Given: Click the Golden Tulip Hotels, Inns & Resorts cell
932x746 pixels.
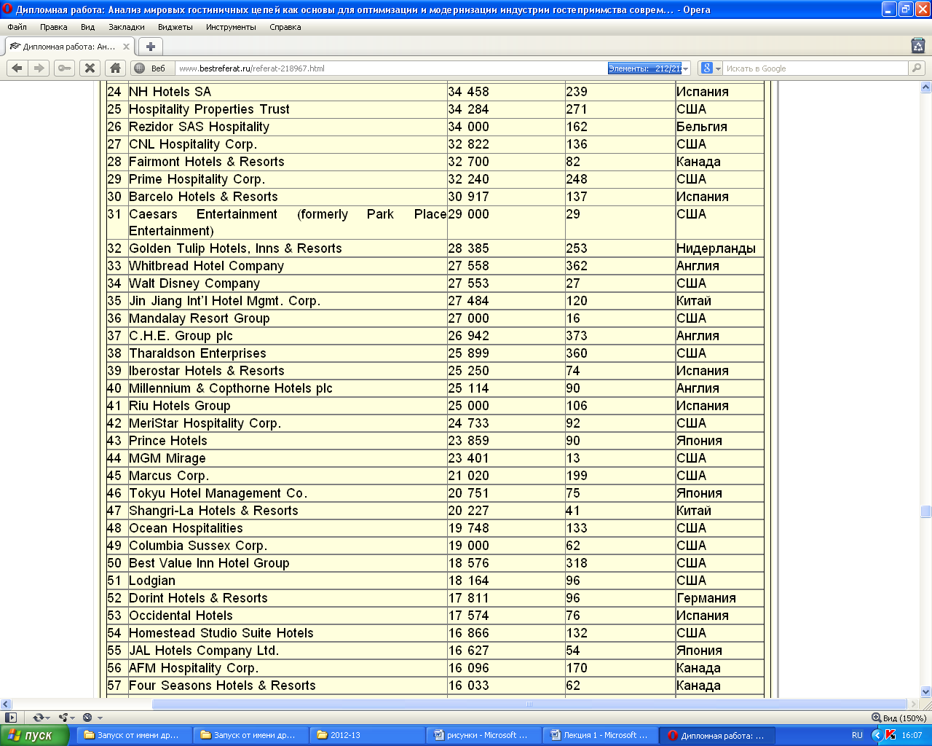Looking at the screenshot, I should (x=287, y=248).
